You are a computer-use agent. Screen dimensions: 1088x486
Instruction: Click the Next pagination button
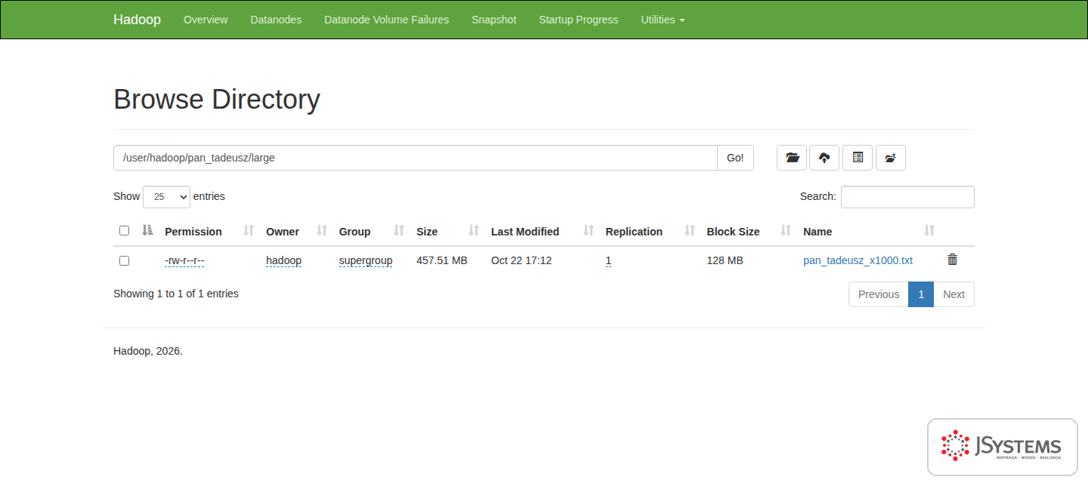click(954, 294)
